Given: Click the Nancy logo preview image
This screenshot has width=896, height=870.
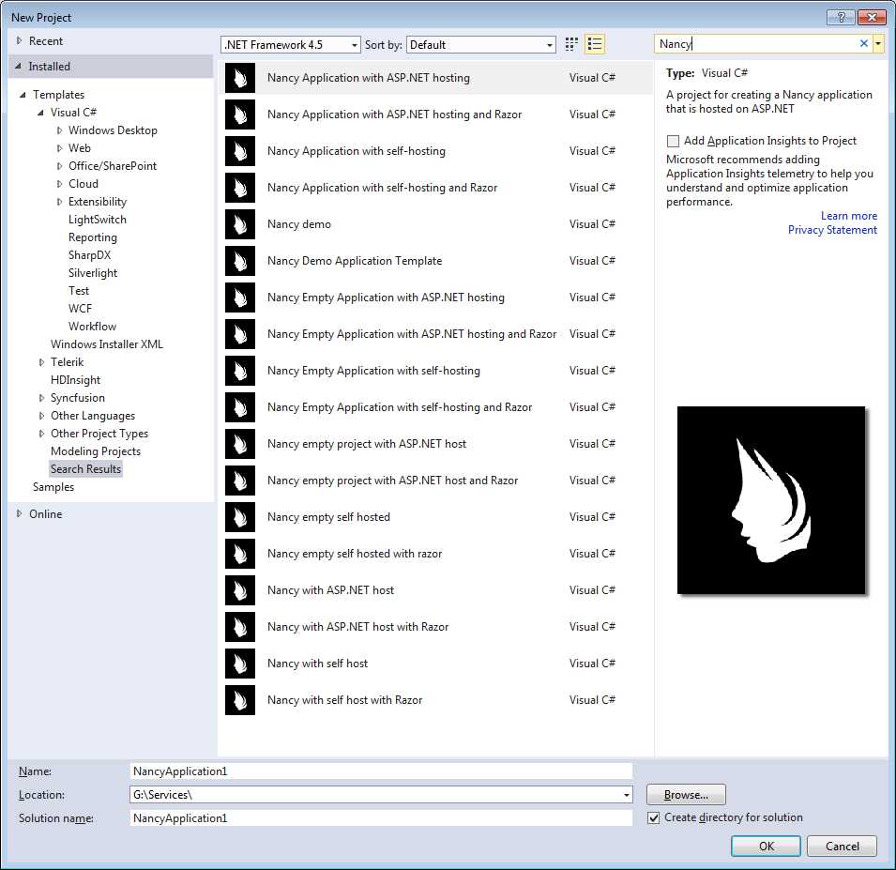Looking at the screenshot, I should [x=771, y=500].
